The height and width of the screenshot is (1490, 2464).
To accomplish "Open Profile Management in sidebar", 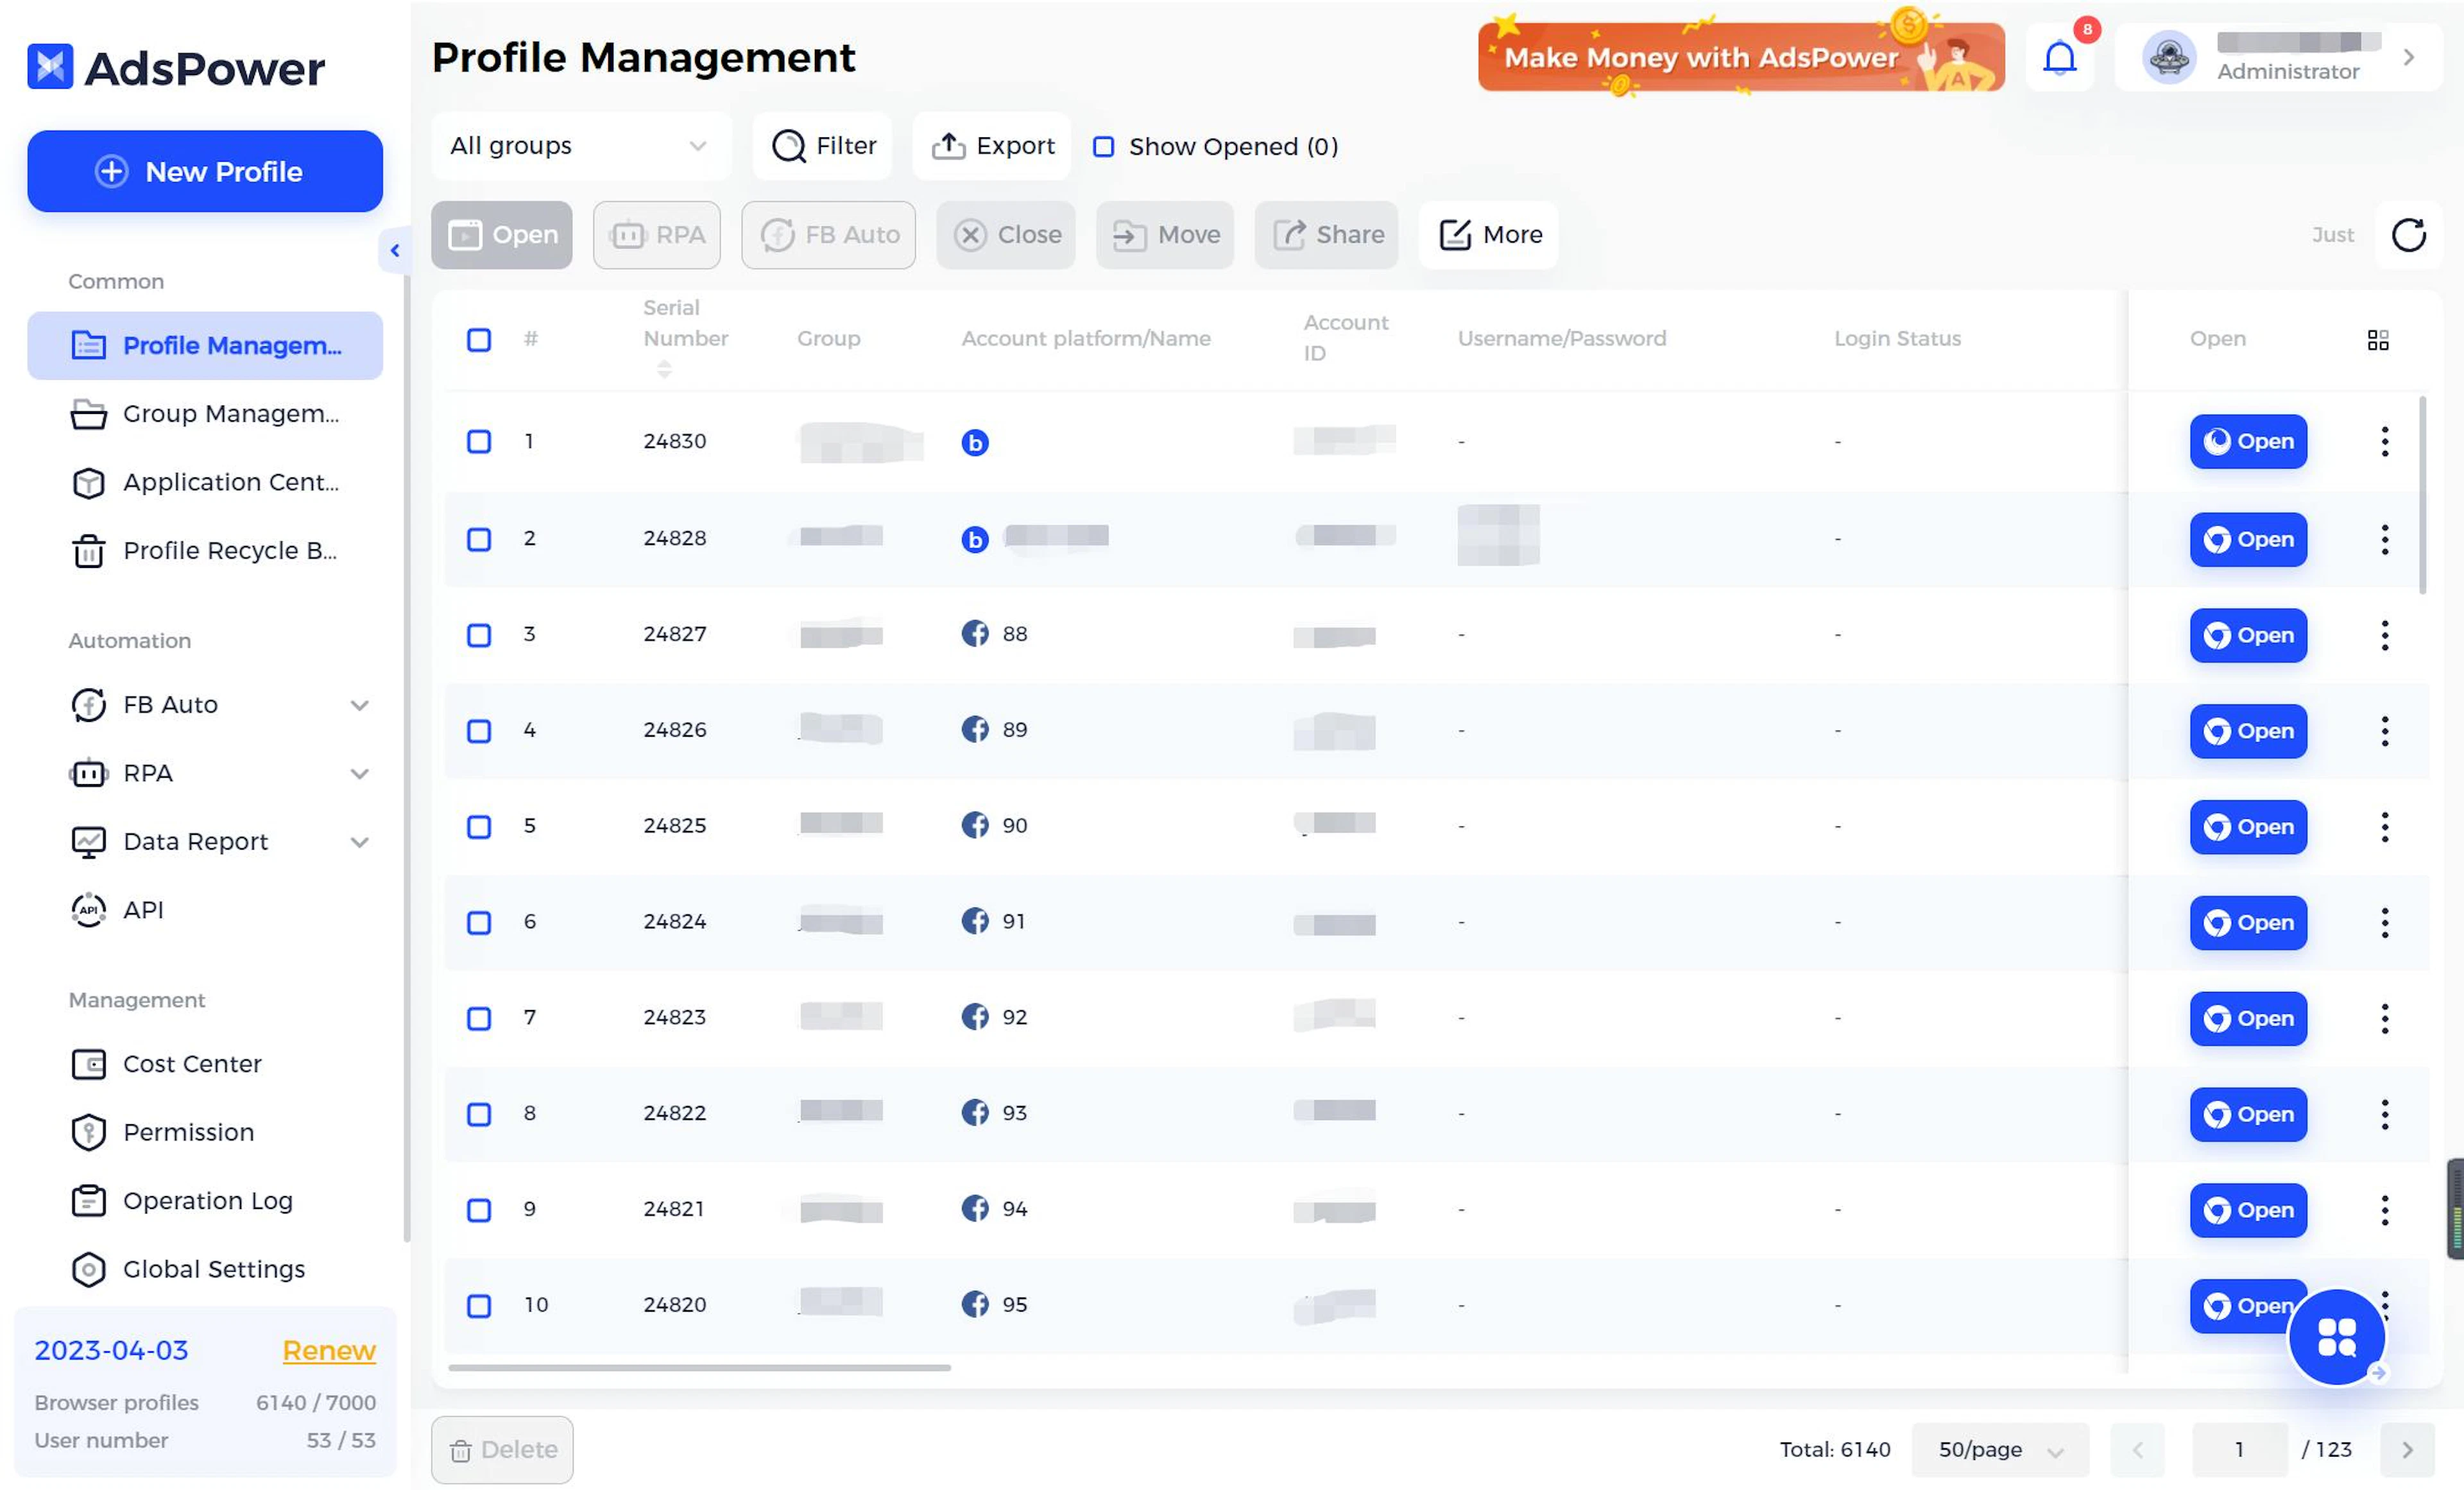I will (205, 346).
